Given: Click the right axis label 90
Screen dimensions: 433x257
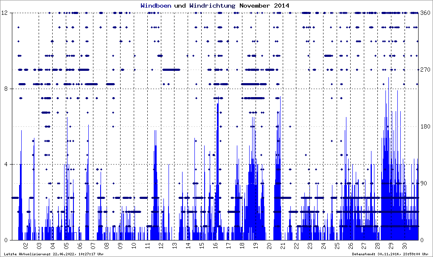Looking at the screenshot, I should [424, 184].
